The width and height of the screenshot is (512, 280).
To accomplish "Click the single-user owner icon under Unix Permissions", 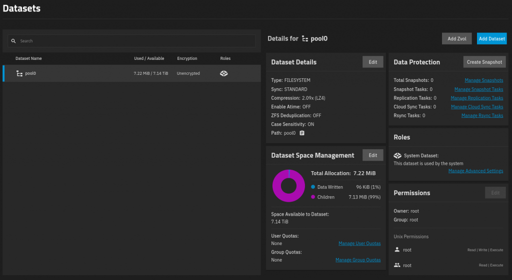I will (397, 249).
